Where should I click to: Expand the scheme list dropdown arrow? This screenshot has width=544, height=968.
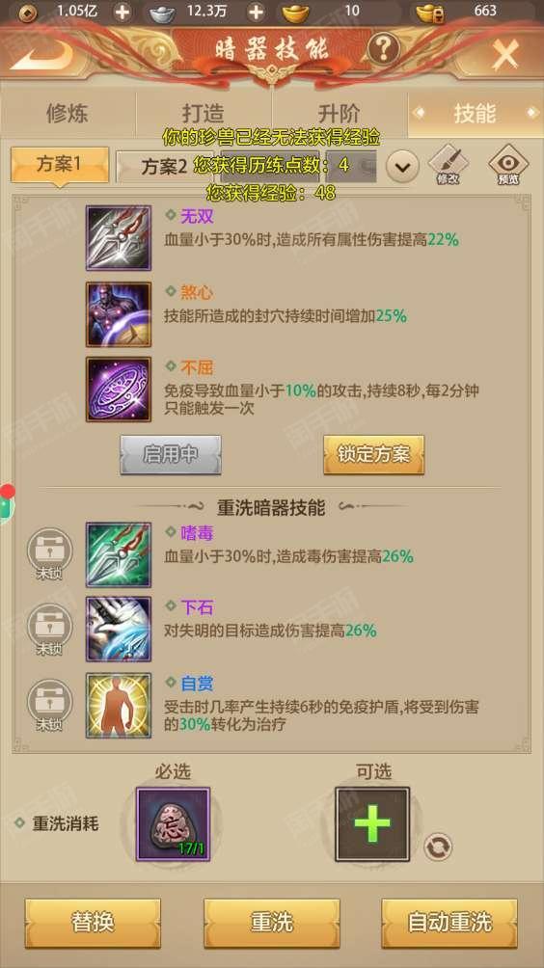pyautogui.click(x=402, y=166)
